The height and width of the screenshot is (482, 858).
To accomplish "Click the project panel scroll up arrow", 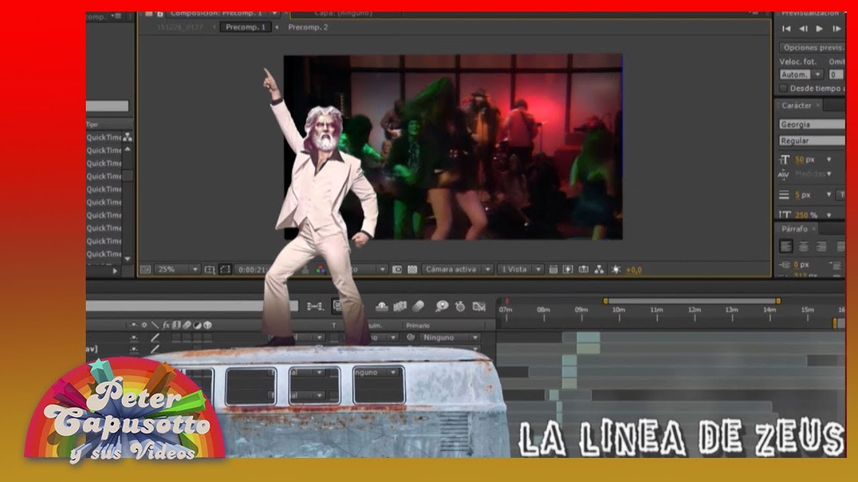I will tap(127, 150).
